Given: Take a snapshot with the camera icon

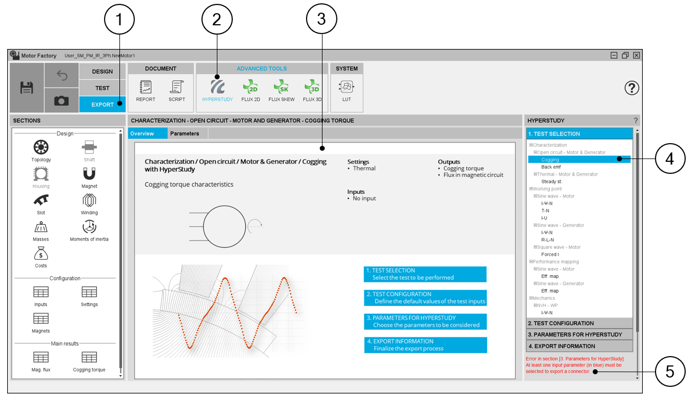Looking at the screenshot, I should tap(62, 100).
